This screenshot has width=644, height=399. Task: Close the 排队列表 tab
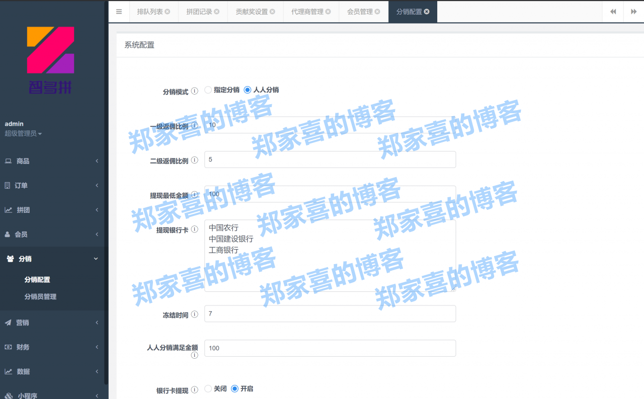(x=168, y=12)
